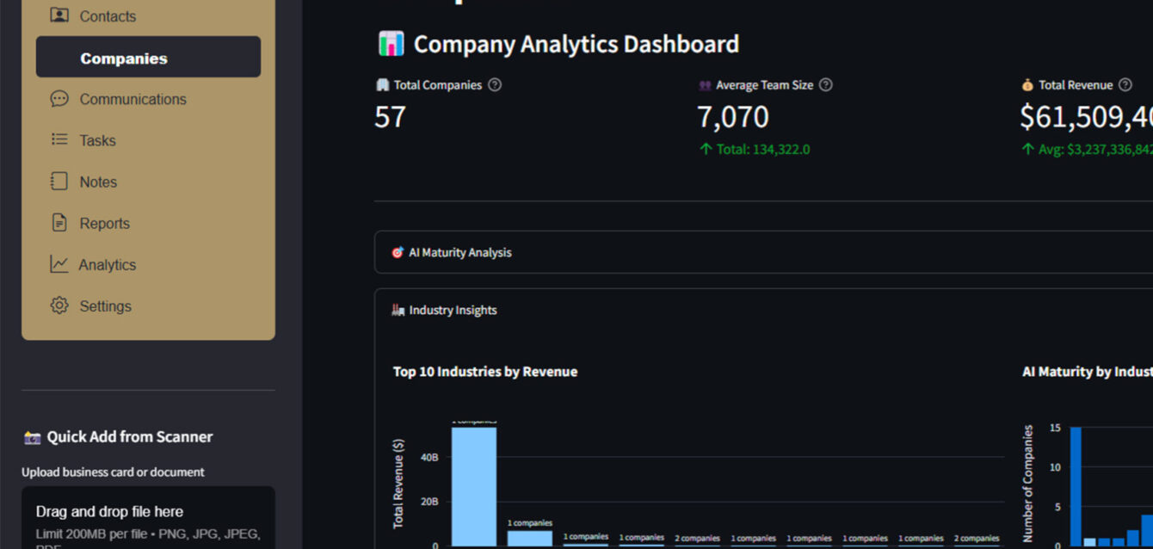Click the Tasks list icon
This screenshot has width=1153, height=549.
tap(59, 139)
